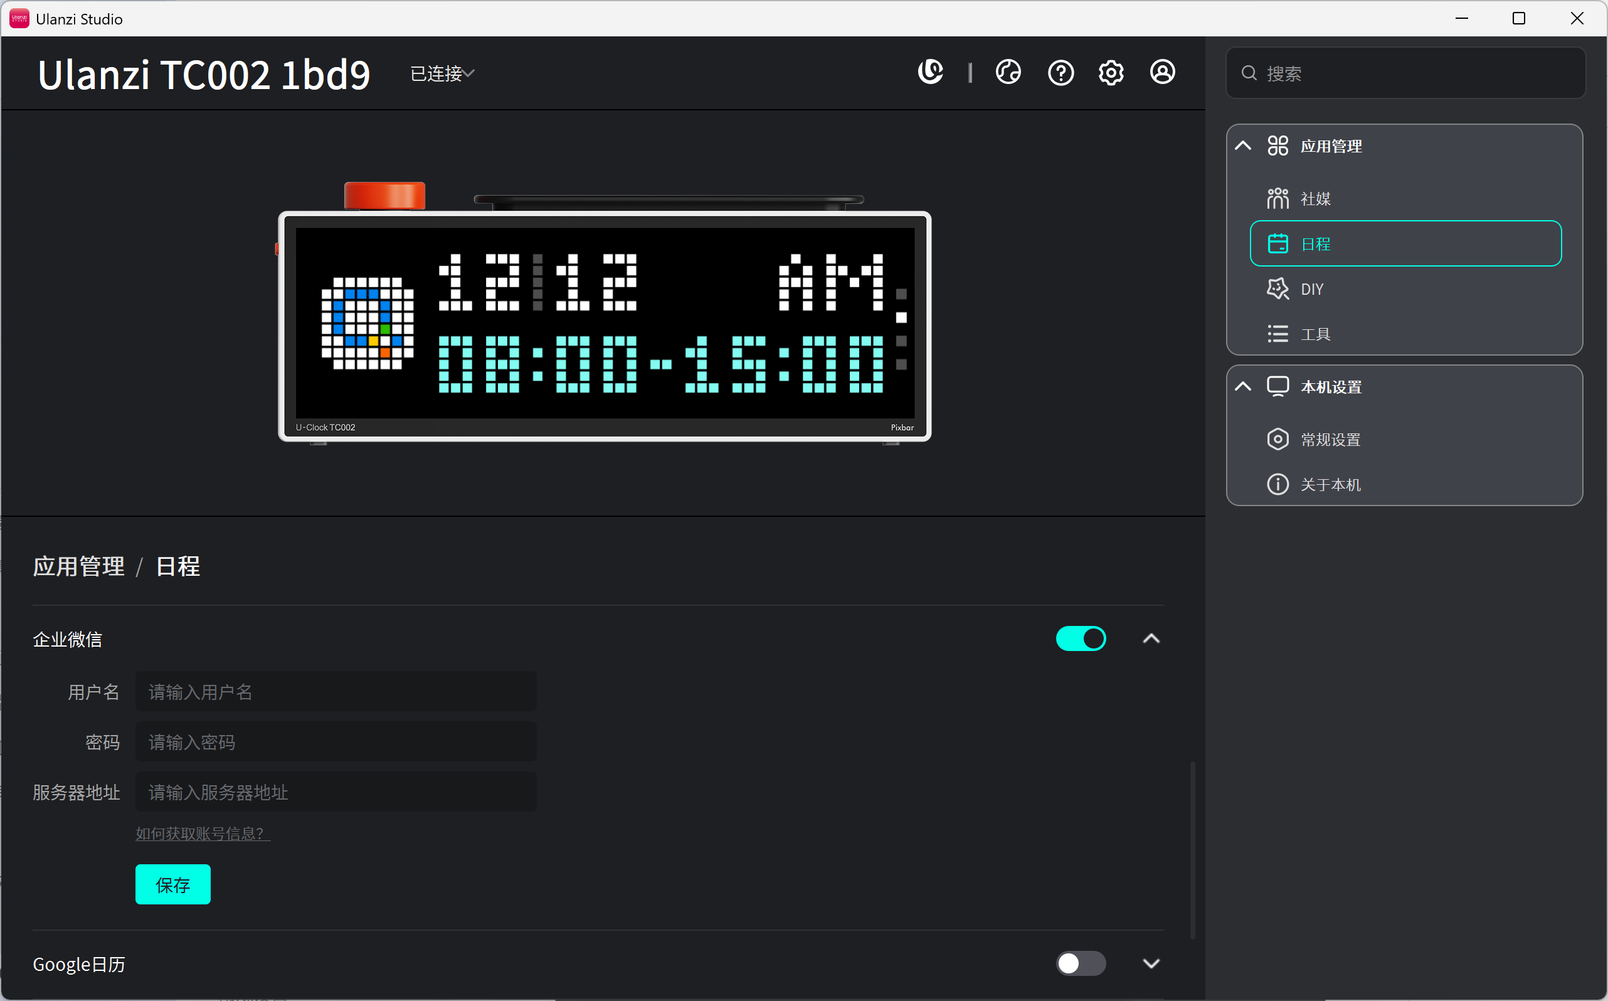The height and width of the screenshot is (1001, 1608).
Task: Collapse the 应用管理 section chevron
Action: coord(1242,146)
